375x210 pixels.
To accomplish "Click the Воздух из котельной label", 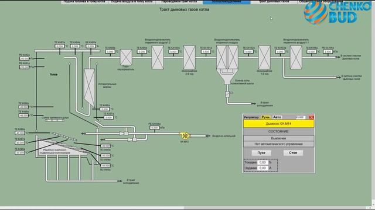I will (x=224, y=136).
